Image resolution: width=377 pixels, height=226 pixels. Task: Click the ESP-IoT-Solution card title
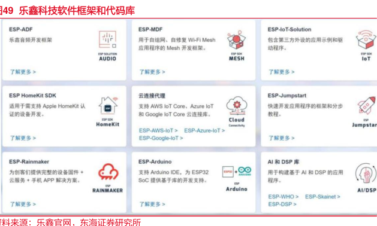289,29
